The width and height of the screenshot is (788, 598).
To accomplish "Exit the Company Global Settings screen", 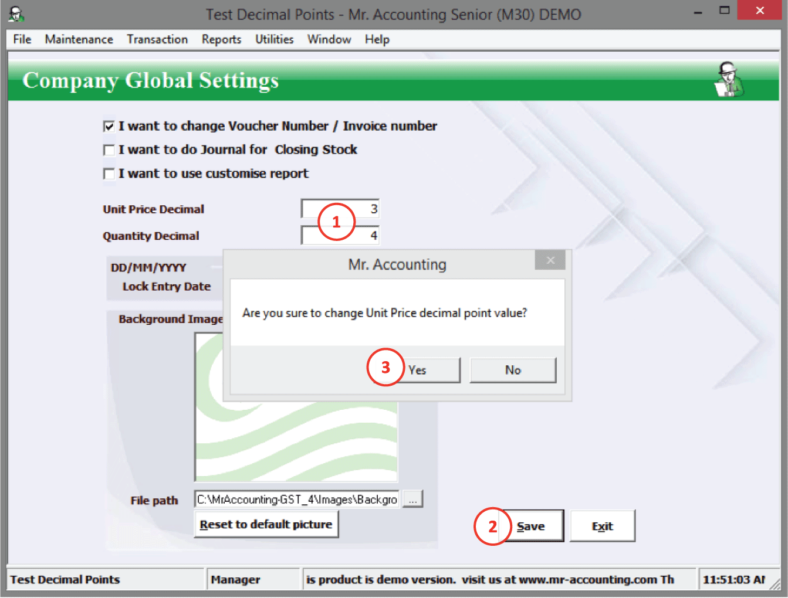I will 603,526.
